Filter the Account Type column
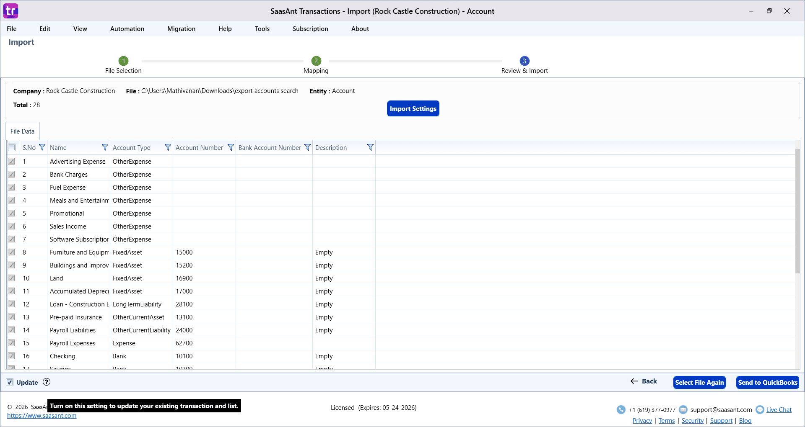805x427 pixels. [168, 147]
